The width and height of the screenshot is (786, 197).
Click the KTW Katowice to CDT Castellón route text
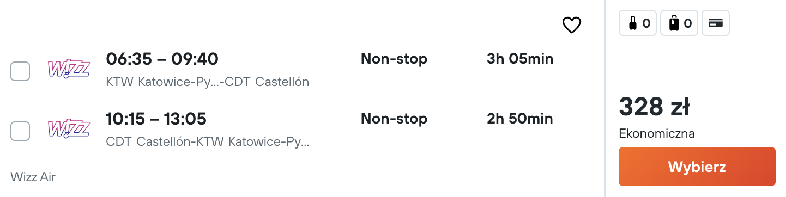(208, 82)
